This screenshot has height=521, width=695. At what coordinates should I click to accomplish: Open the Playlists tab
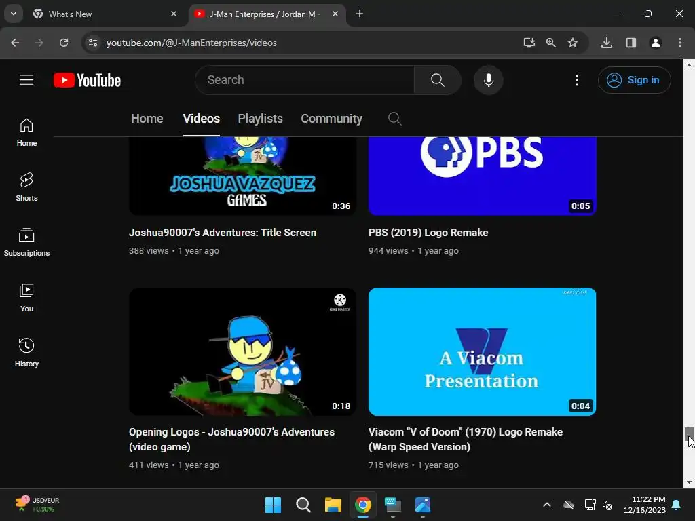pos(260,119)
